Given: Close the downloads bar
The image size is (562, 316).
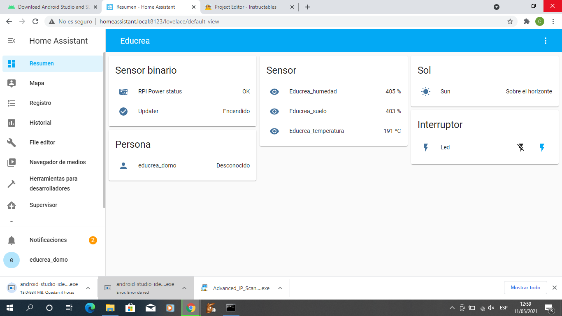Looking at the screenshot, I should coord(554,288).
